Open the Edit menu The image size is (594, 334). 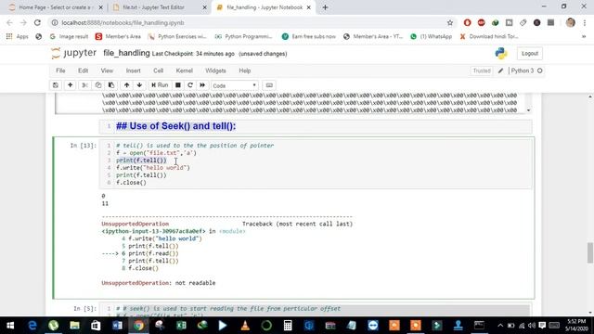(x=83, y=71)
